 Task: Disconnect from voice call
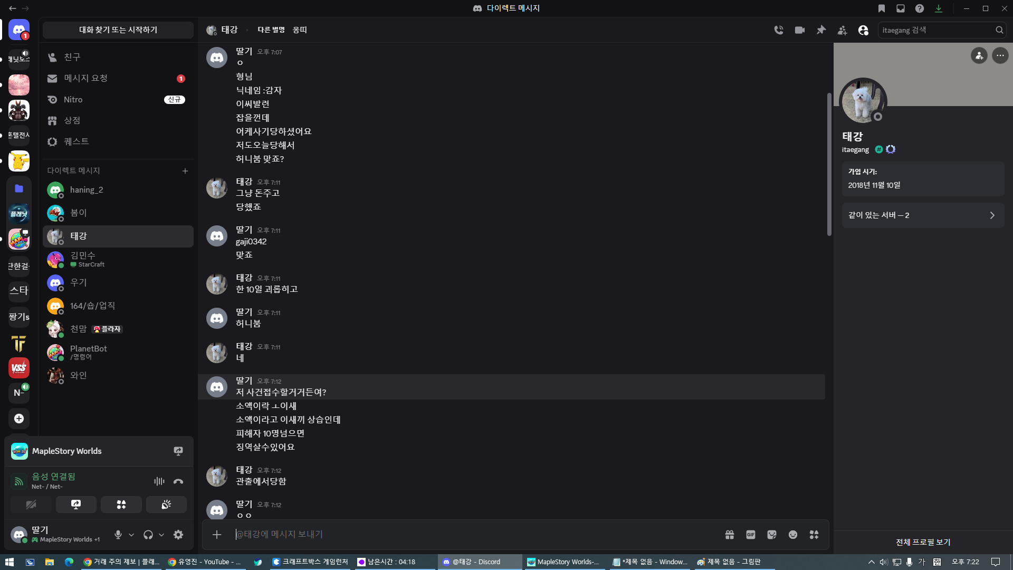[178, 481]
